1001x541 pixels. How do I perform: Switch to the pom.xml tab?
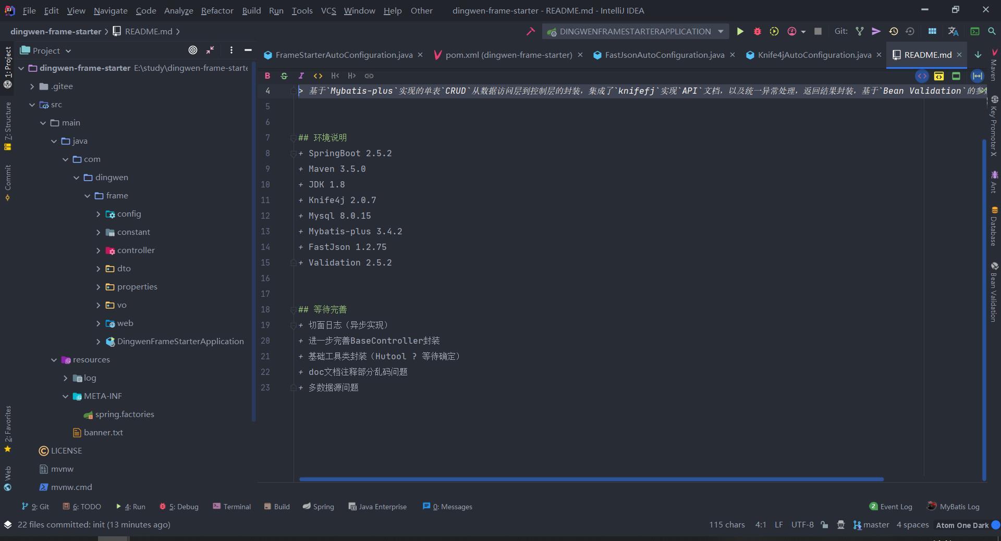coord(508,55)
